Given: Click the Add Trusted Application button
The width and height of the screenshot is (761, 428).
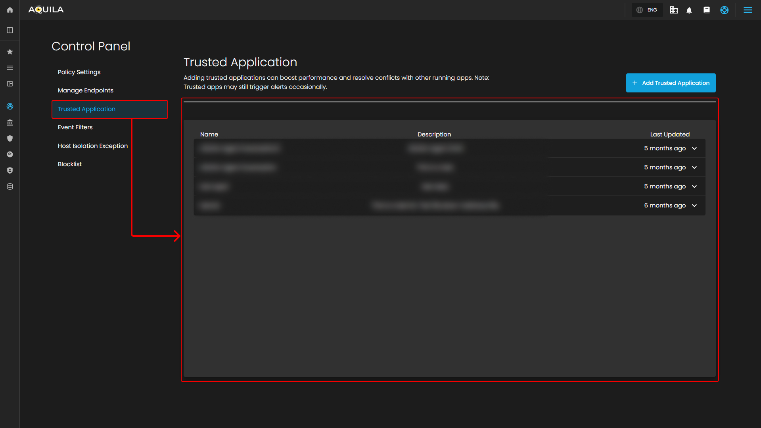Looking at the screenshot, I should click(671, 83).
